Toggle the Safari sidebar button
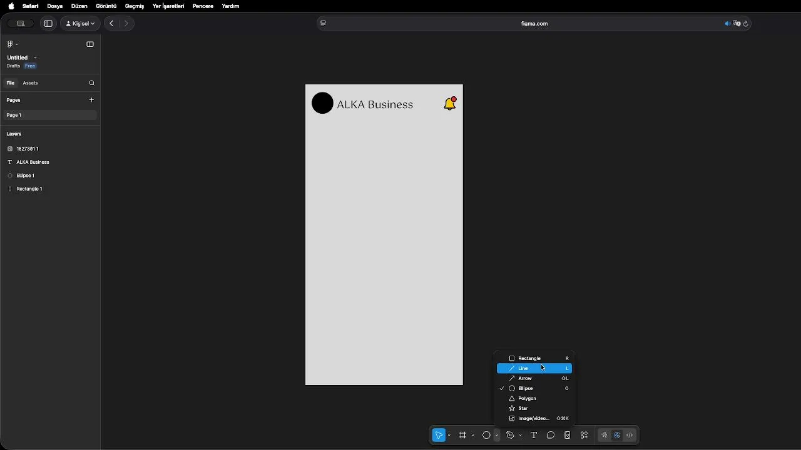 [48, 23]
